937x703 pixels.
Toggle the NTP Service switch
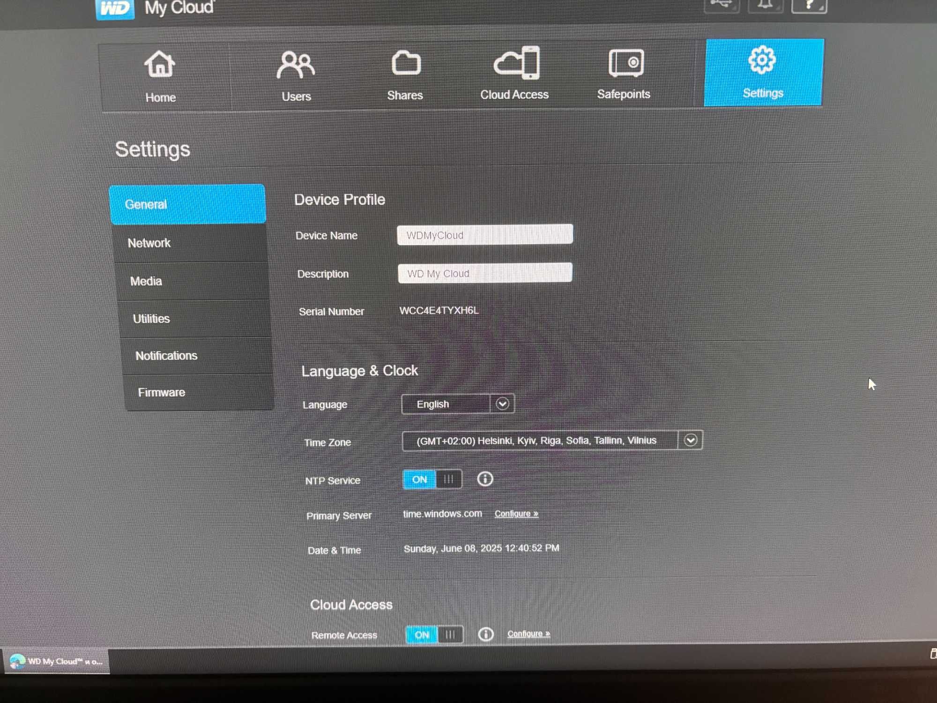tap(432, 479)
